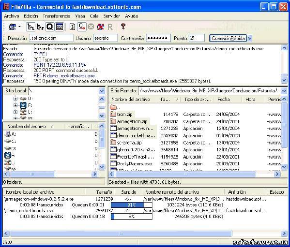This screenshot has height=247, width=290.
Task: Expand the L: drive tree node
Action: [15, 112]
